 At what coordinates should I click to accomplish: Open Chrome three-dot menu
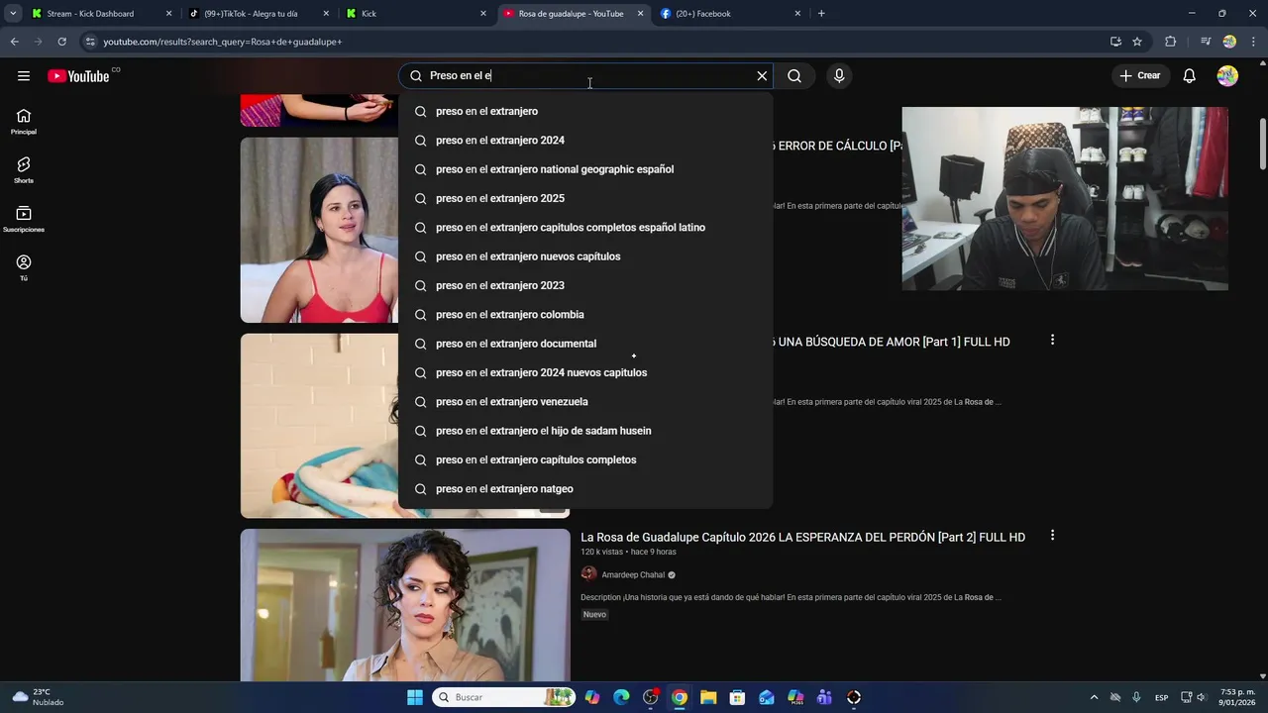coord(1252,42)
